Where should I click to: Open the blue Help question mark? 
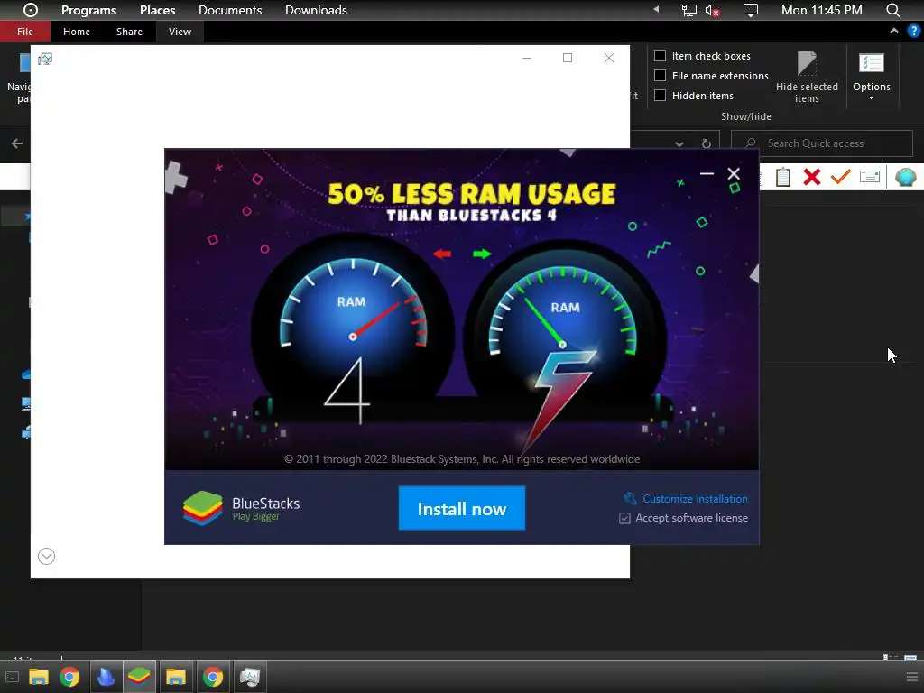tap(913, 32)
